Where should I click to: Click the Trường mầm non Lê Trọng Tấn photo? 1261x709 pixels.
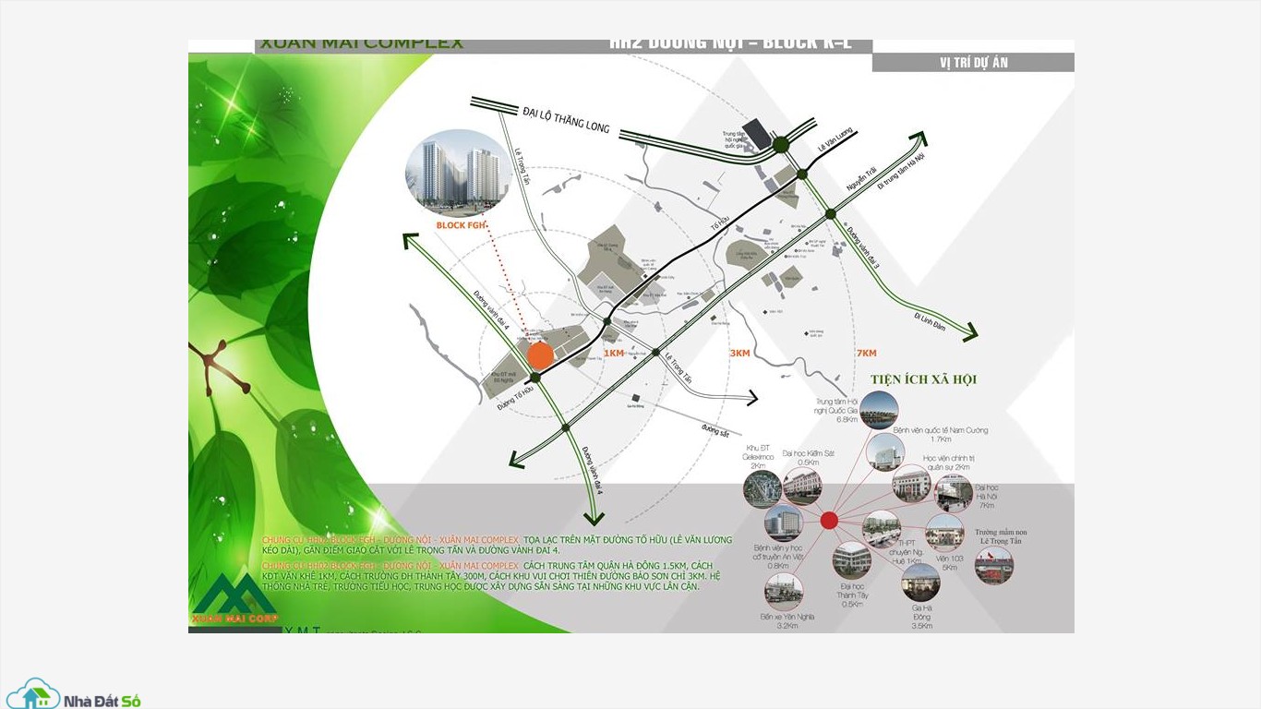tap(994, 565)
